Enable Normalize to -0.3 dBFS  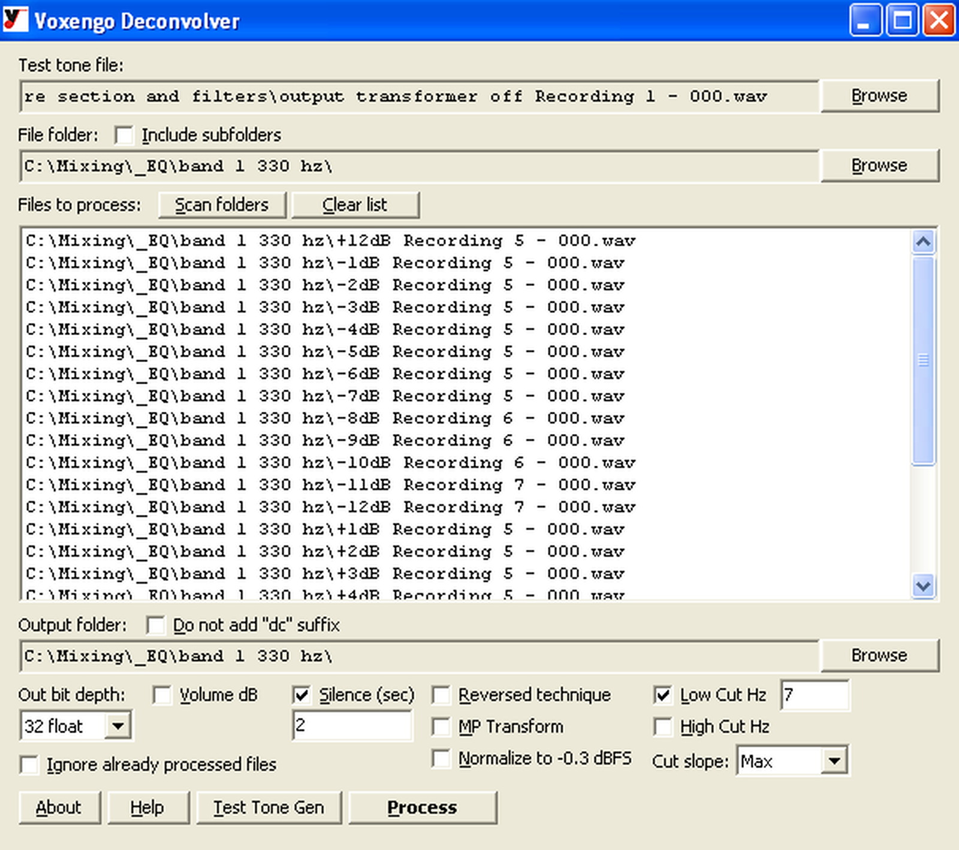[x=441, y=758]
